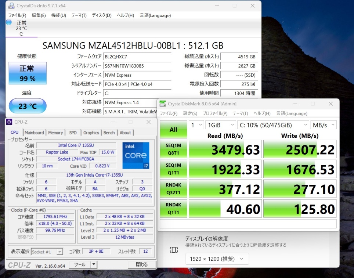Image resolution: width=354 pixels, height=278 pixels.
Task: Switch to the SPD tab in CPU-Z
Action: click(73, 133)
